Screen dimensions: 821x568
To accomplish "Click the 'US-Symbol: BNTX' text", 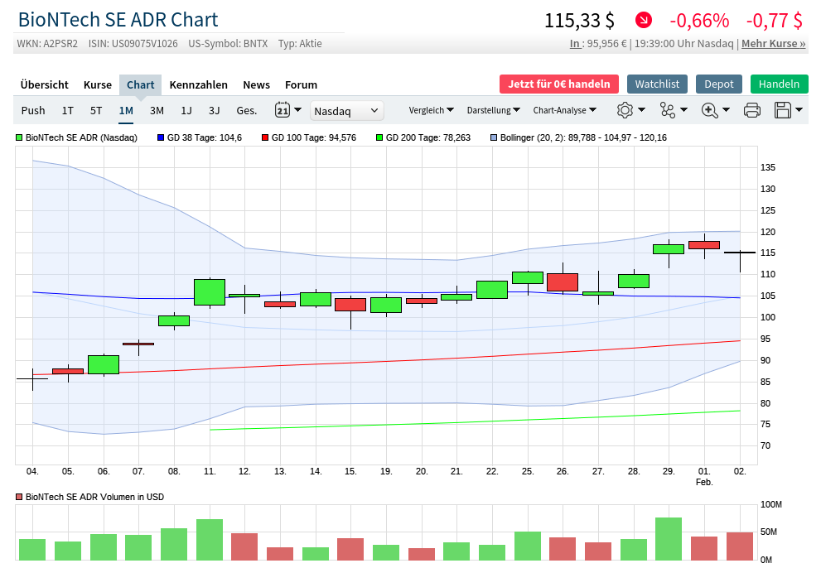I will pos(228,43).
